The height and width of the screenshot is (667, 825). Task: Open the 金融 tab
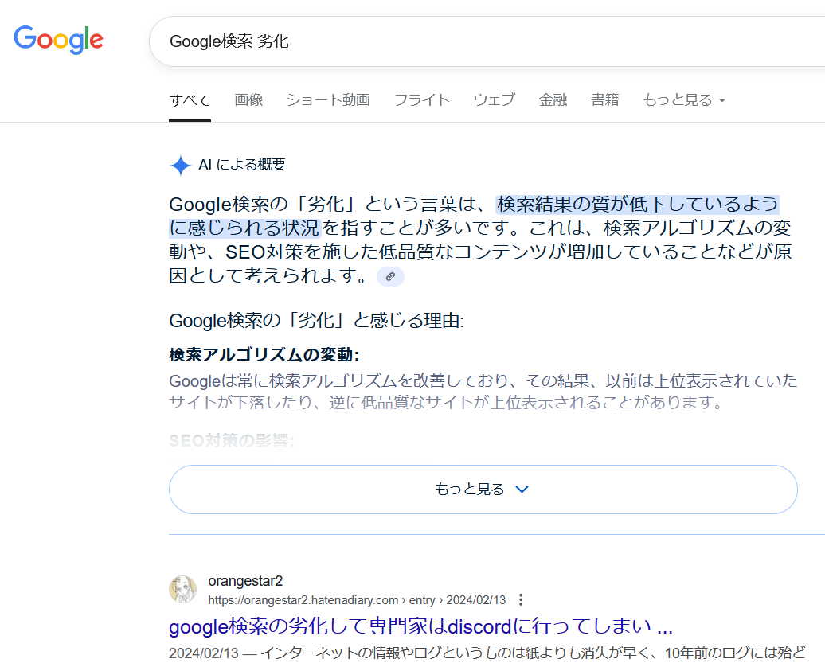click(553, 100)
